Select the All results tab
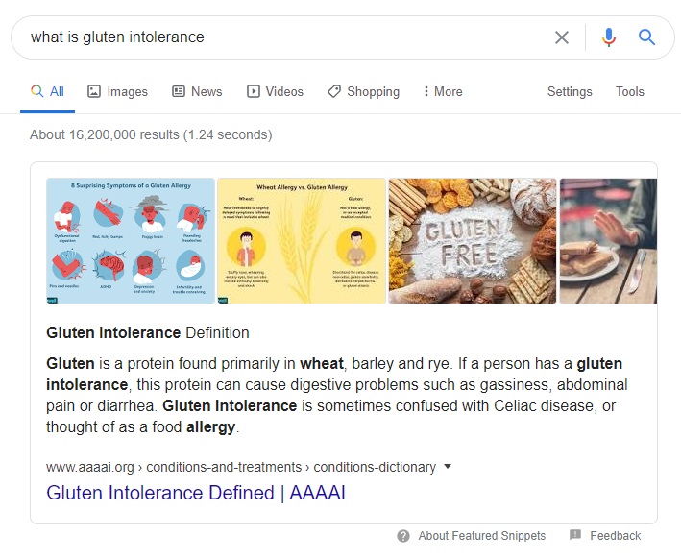The width and height of the screenshot is (681, 560). pyautogui.click(x=47, y=91)
